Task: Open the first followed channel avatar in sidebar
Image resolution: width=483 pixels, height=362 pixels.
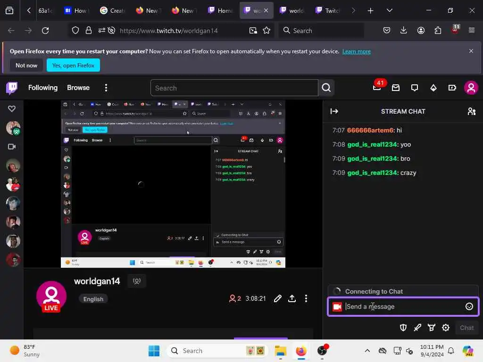Action: coord(13,128)
